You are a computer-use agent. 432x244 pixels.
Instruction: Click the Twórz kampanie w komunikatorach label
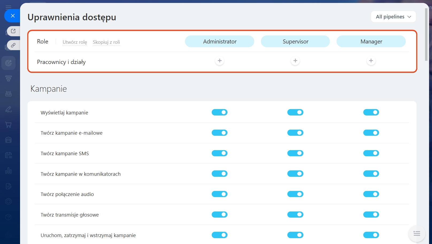click(81, 174)
